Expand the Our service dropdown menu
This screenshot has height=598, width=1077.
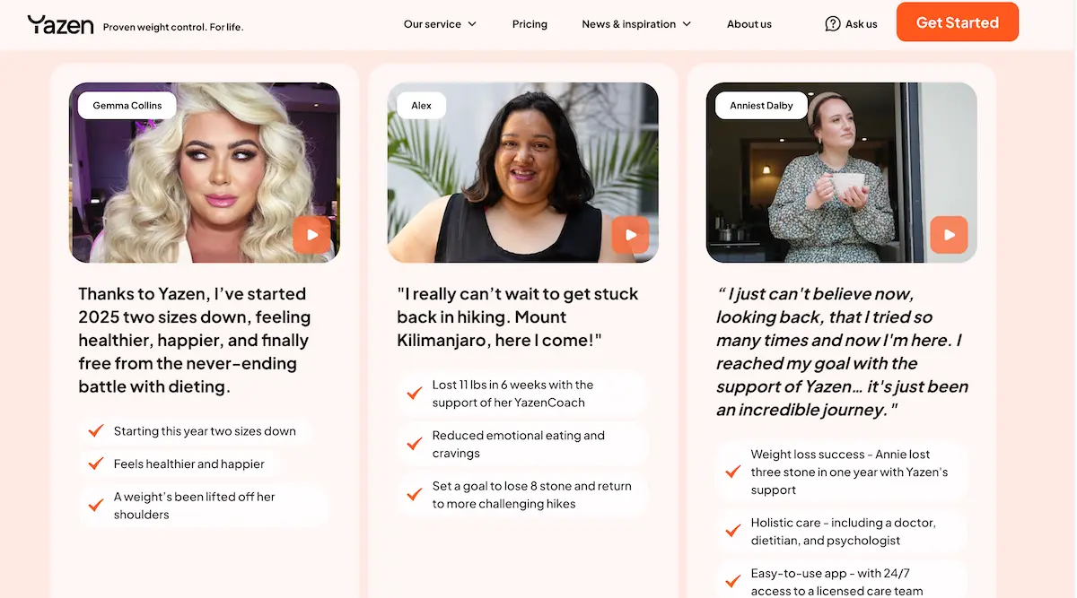click(440, 24)
